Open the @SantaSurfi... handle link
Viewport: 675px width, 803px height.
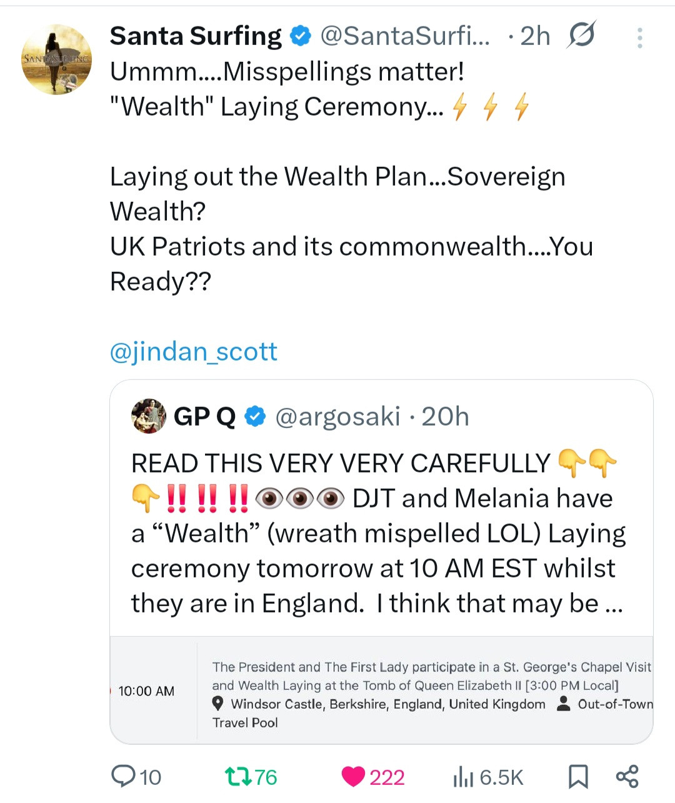[404, 36]
